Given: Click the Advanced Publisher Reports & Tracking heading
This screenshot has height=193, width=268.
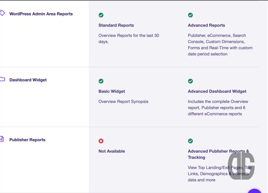Looking at the screenshot, I should coord(219,154).
